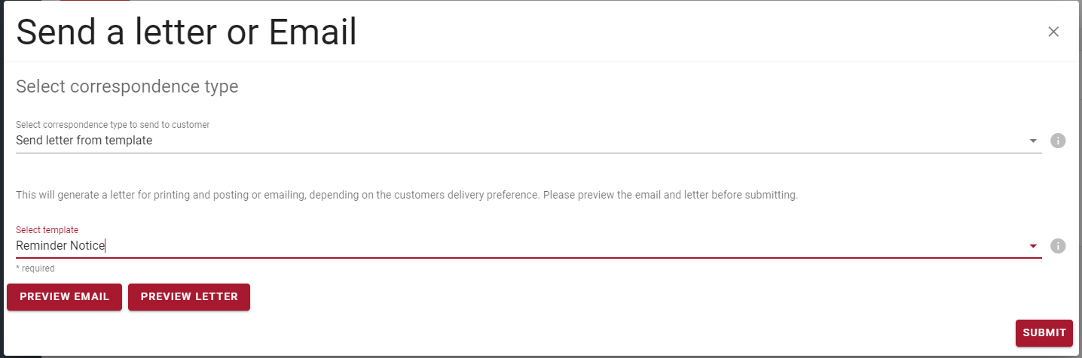Focus the Reminder Notice template field

pos(452,246)
